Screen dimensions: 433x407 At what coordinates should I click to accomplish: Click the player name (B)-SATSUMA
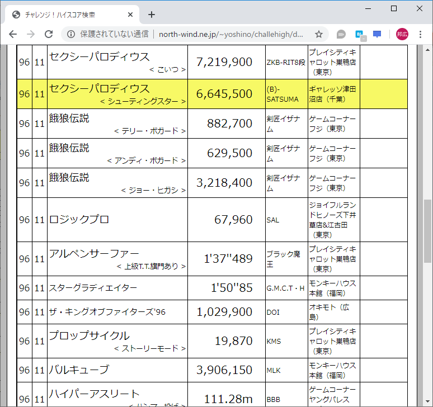pyautogui.click(x=283, y=94)
